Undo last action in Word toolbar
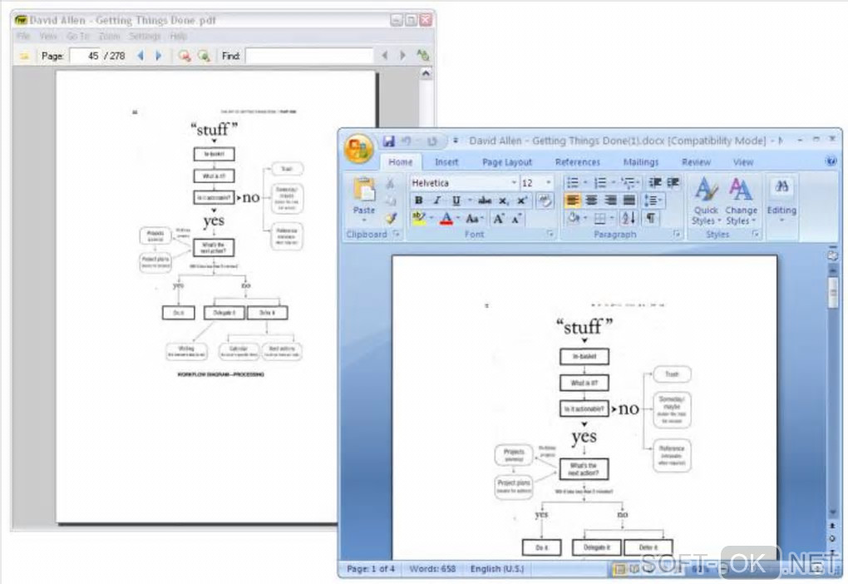The height and width of the screenshot is (584, 848). pos(407,141)
